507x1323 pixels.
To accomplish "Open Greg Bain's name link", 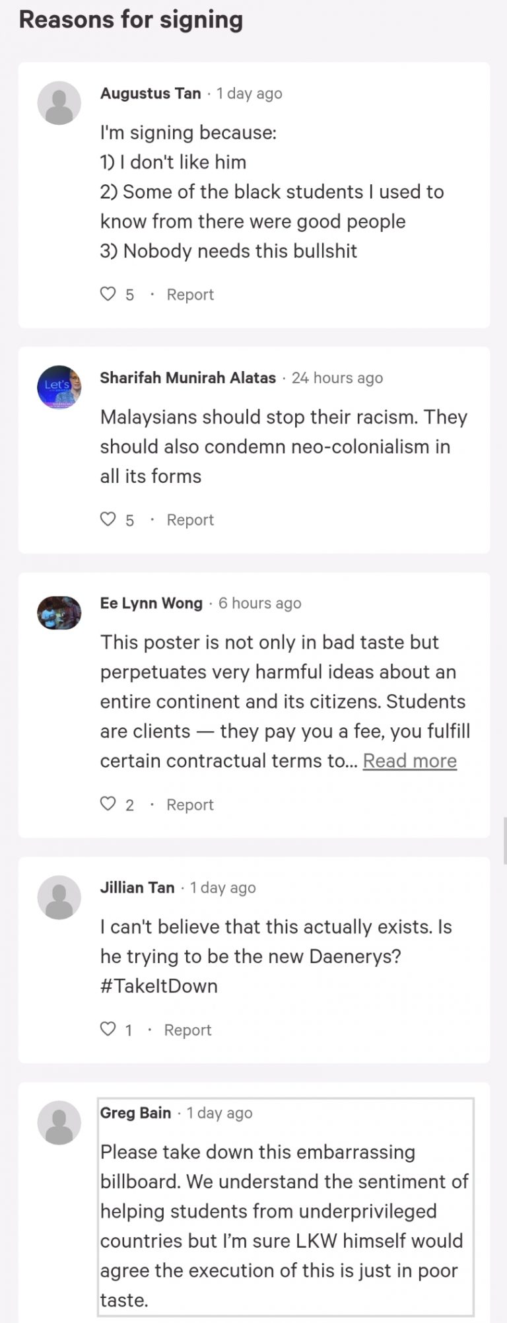I will 135,1113.
